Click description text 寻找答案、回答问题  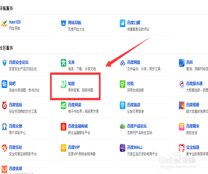pos(80,90)
